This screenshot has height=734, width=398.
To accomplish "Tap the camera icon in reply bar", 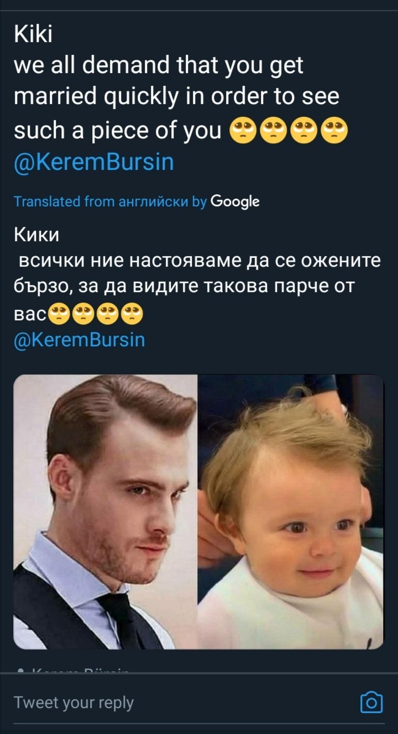I will click(371, 702).
